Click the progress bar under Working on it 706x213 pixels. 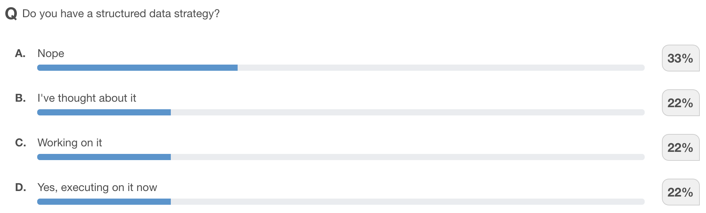pyautogui.click(x=341, y=157)
